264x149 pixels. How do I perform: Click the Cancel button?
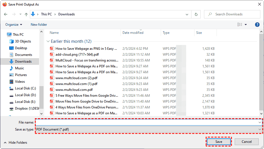(247, 142)
